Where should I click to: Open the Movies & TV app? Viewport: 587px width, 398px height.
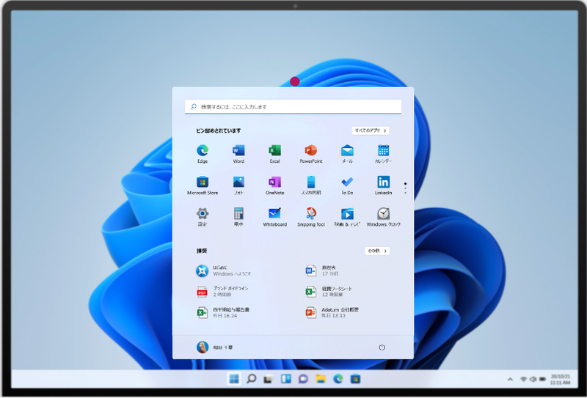click(347, 217)
